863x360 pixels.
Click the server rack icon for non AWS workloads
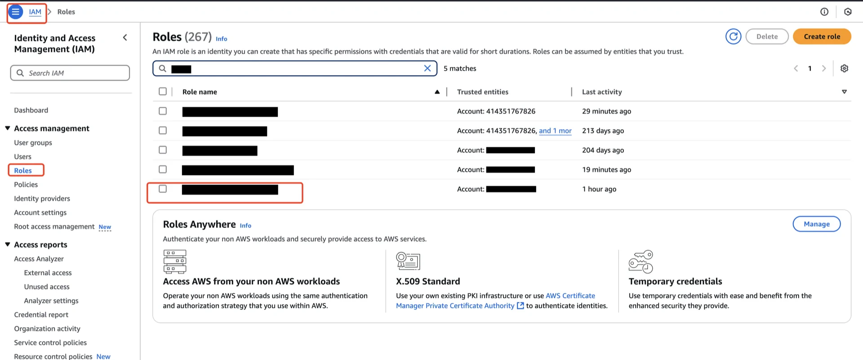click(x=175, y=262)
